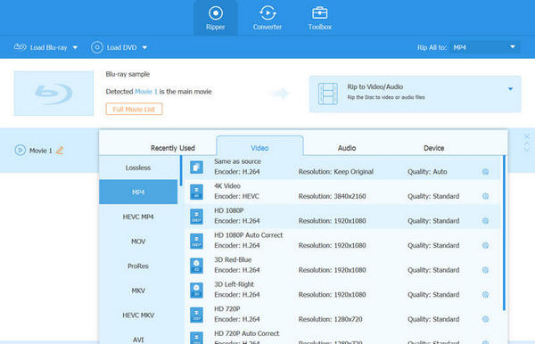
Task: Open settings gear for 3D Red-Blue preset
Action: point(485,270)
